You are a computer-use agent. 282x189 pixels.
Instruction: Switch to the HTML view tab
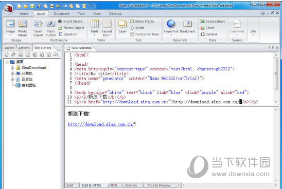pos(114,185)
